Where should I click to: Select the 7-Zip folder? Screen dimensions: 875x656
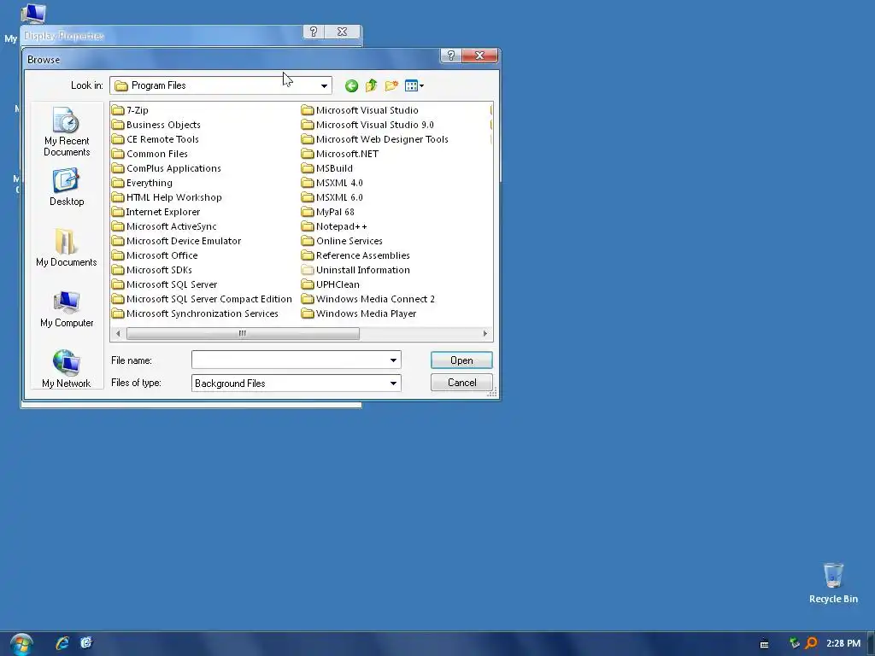(130, 110)
